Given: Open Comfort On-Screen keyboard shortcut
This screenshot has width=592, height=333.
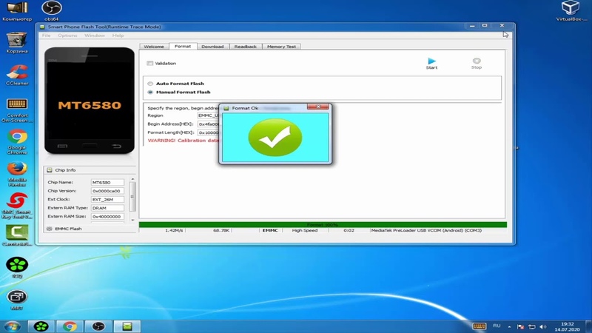Looking at the screenshot, I should pos(17,110).
